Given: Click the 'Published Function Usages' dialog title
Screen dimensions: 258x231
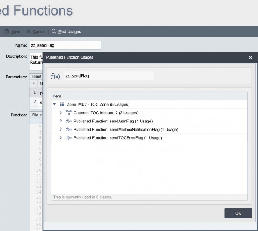Looking at the screenshot, I should (70, 57).
